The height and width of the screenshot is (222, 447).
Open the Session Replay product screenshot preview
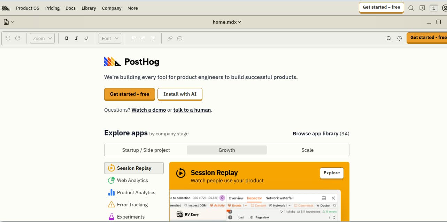[x=255, y=206]
